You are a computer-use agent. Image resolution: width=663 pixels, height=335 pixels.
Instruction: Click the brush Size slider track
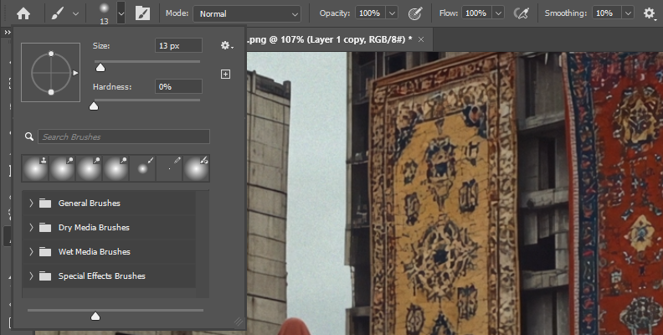(x=146, y=61)
